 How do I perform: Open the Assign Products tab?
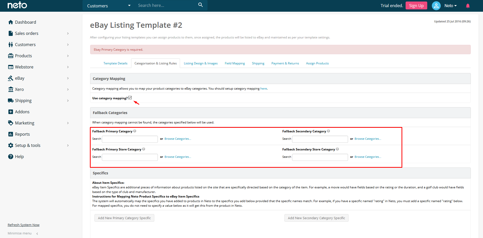pyautogui.click(x=317, y=63)
